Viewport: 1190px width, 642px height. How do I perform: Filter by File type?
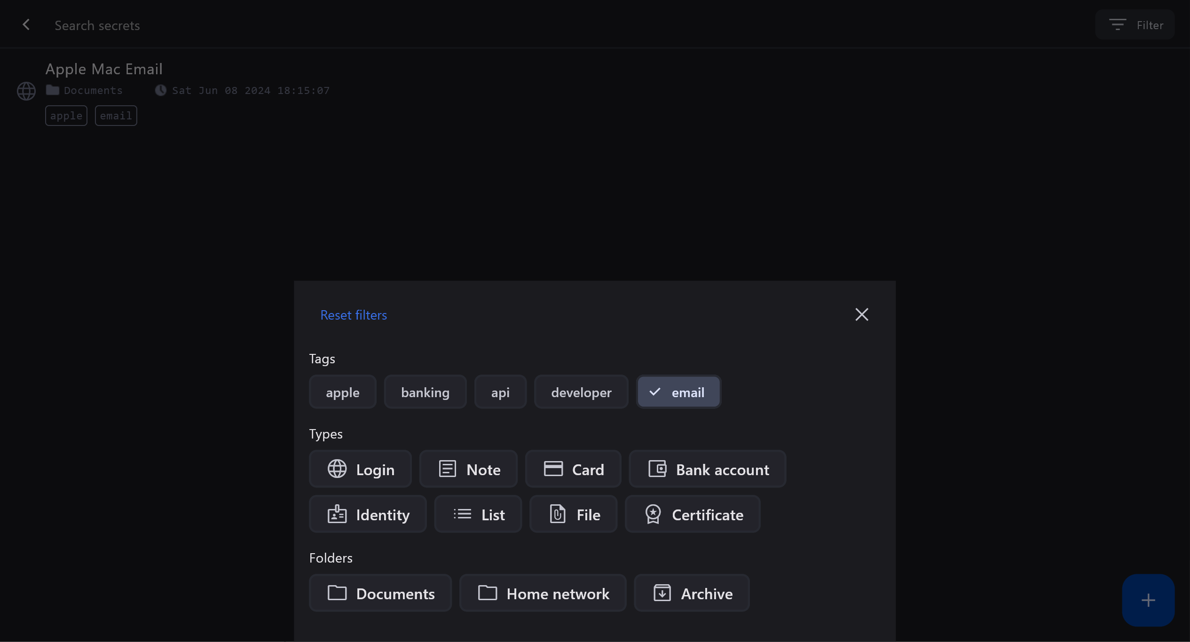pos(573,514)
